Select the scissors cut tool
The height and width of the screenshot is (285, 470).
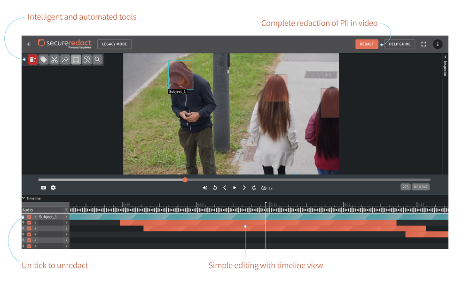54,59
